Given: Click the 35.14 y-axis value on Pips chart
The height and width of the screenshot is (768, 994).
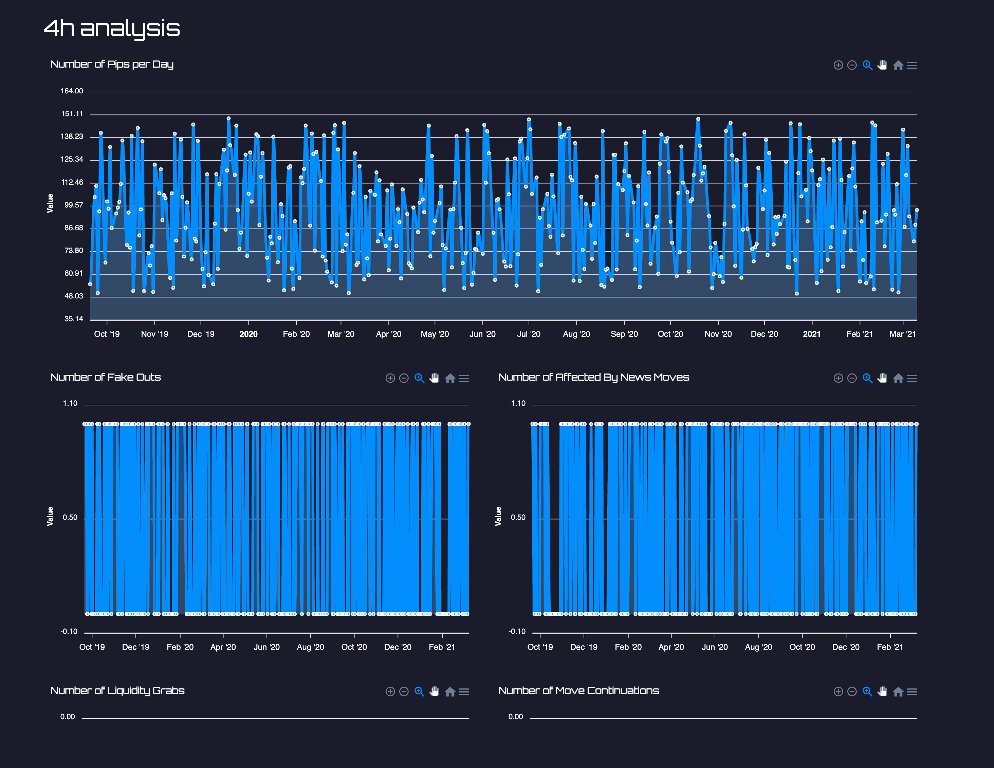Looking at the screenshot, I should [x=74, y=319].
